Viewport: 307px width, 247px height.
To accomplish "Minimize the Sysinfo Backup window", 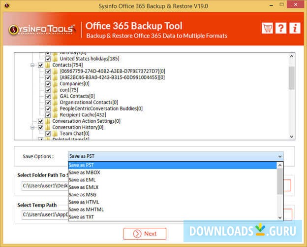I will coord(271,5).
